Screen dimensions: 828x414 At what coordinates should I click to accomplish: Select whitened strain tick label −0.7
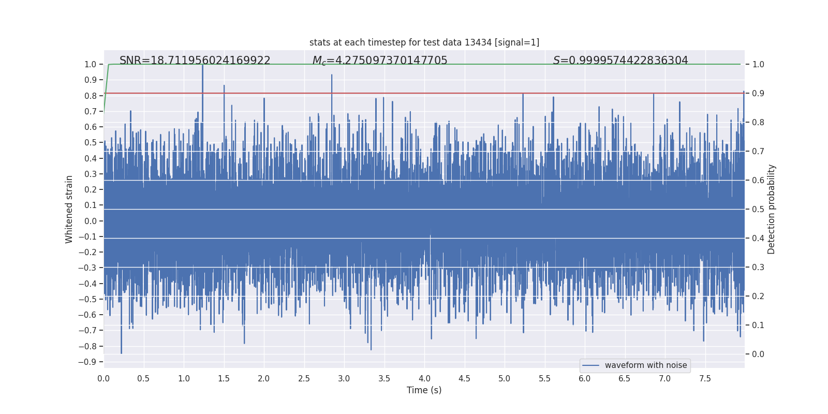click(x=87, y=331)
